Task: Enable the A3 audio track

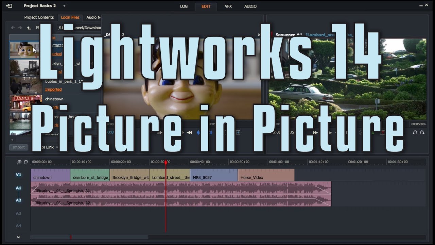Action: click(18, 213)
